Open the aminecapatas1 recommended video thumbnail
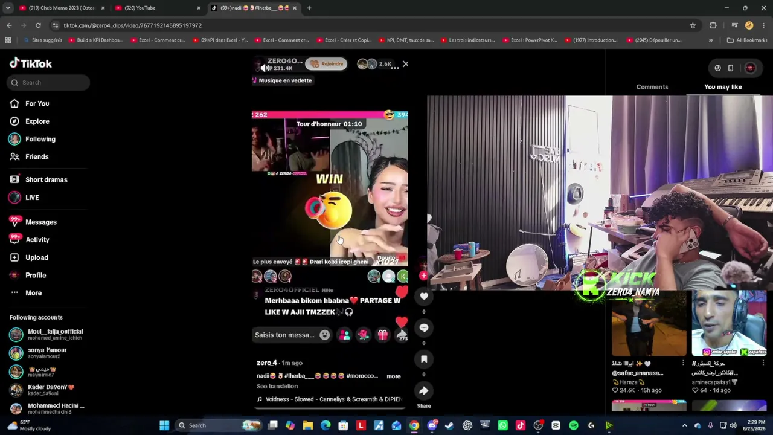 coord(729,323)
